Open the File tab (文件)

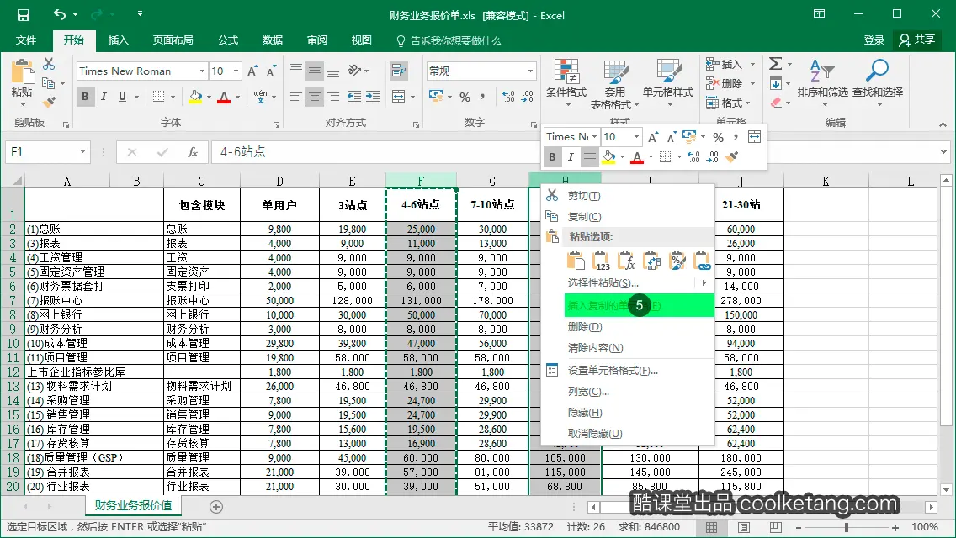(x=25, y=40)
